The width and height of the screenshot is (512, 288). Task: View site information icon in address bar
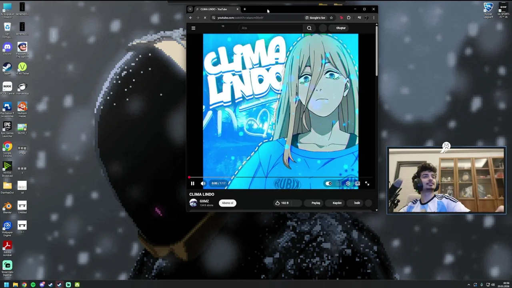coord(214,18)
